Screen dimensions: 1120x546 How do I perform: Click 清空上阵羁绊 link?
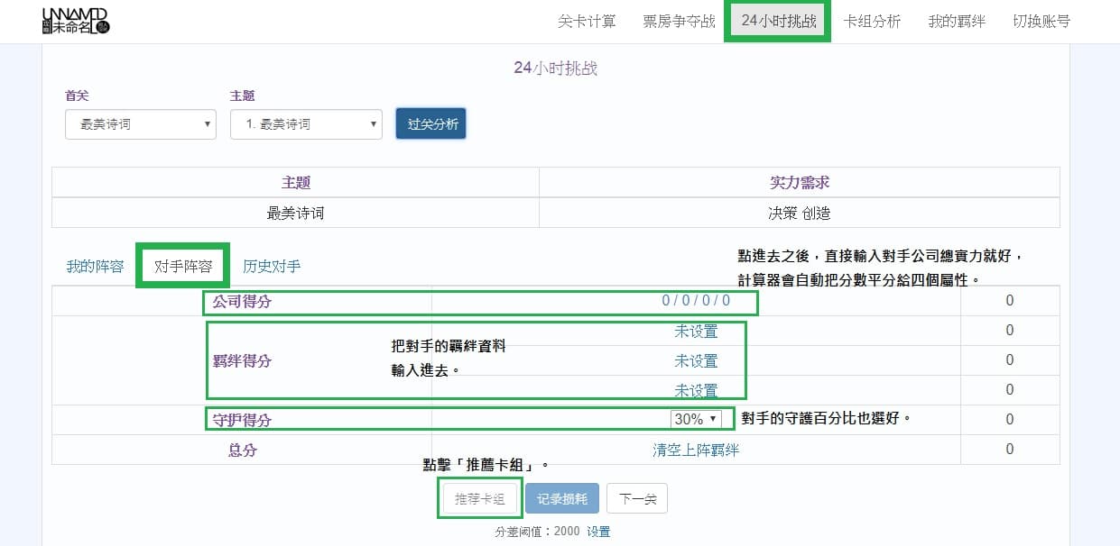(x=696, y=450)
